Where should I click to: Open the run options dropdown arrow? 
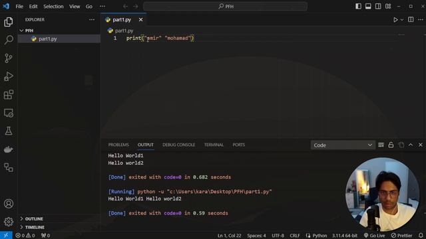[x=402, y=20]
